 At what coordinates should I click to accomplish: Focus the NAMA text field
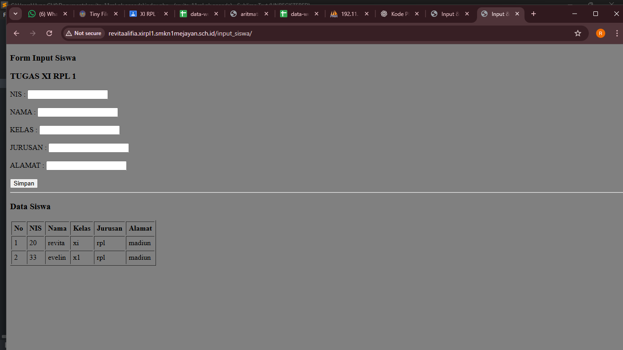tap(78, 112)
